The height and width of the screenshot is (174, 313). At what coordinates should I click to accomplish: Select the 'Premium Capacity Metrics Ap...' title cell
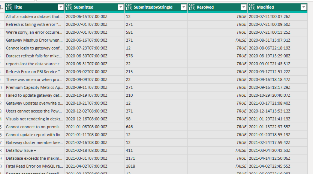tap(34, 87)
